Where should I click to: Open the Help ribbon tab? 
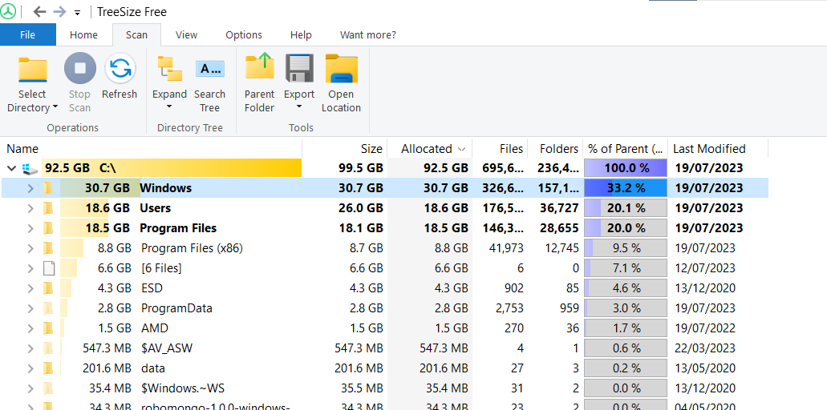coord(301,34)
